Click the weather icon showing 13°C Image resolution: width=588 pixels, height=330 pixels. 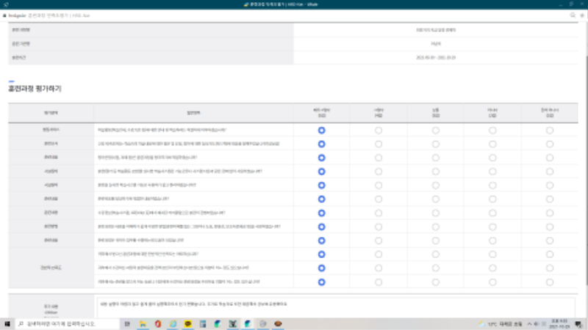pyautogui.click(x=481, y=323)
